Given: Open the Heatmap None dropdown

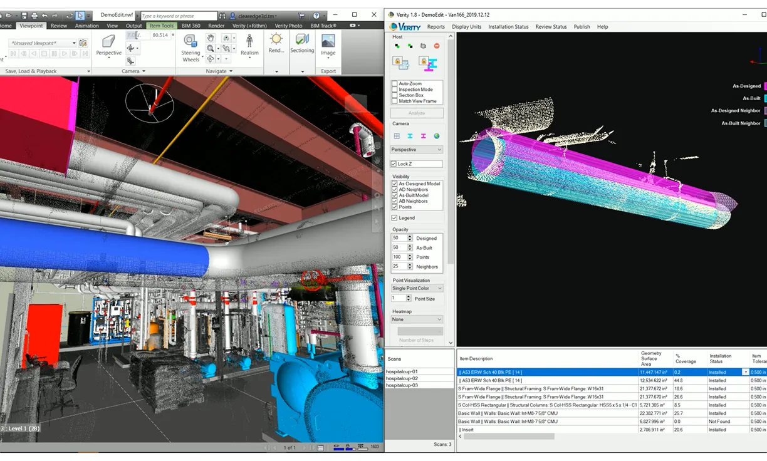Looking at the screenshot, I should point(417,319).
